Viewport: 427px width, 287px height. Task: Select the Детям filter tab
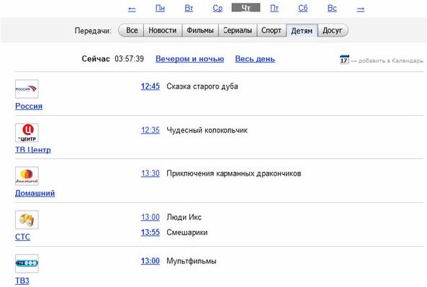click(x=302, y=30)
